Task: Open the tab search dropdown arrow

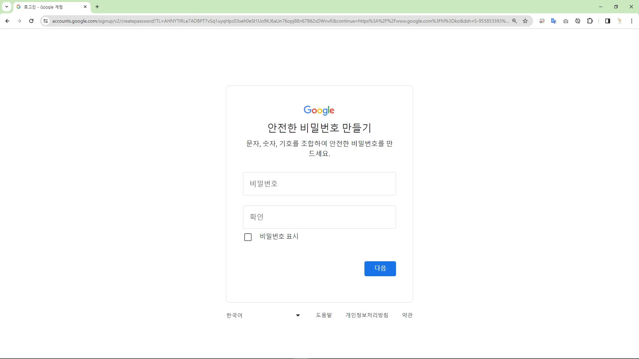Action: [x=6, y=7]
